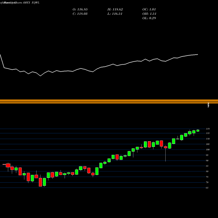Screen dimensions: 218x218
Task: Click the 80 price axis label
Action: (x=207, y=171)
